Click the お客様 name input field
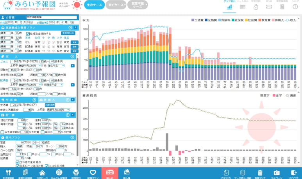302x179 pixels. coord(51,18)
